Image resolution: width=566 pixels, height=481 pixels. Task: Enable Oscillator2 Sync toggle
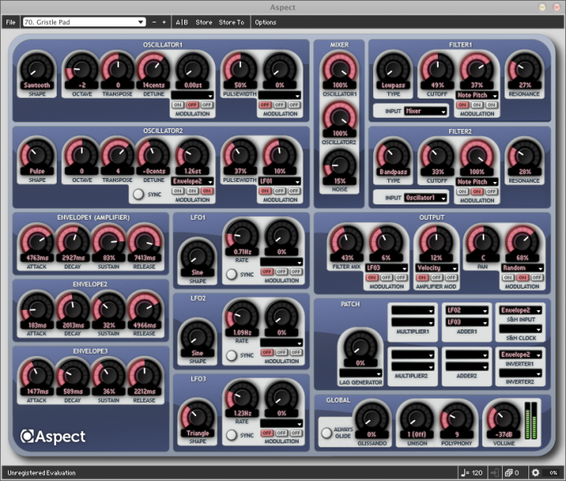(138, 193)
